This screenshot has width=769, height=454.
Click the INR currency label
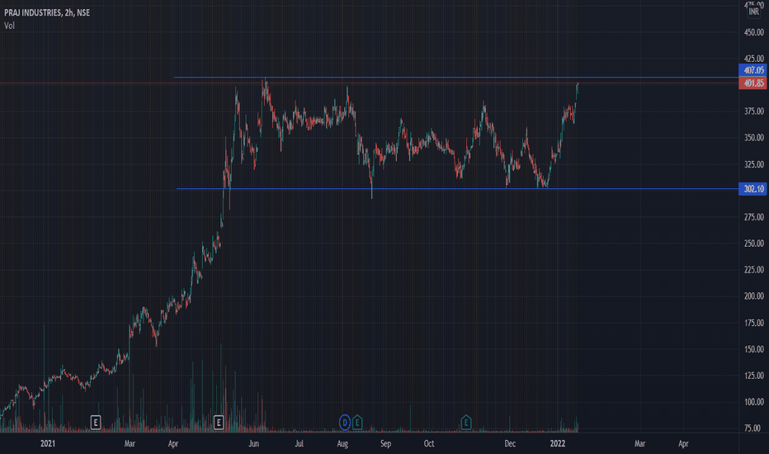(x=754, y=12)
